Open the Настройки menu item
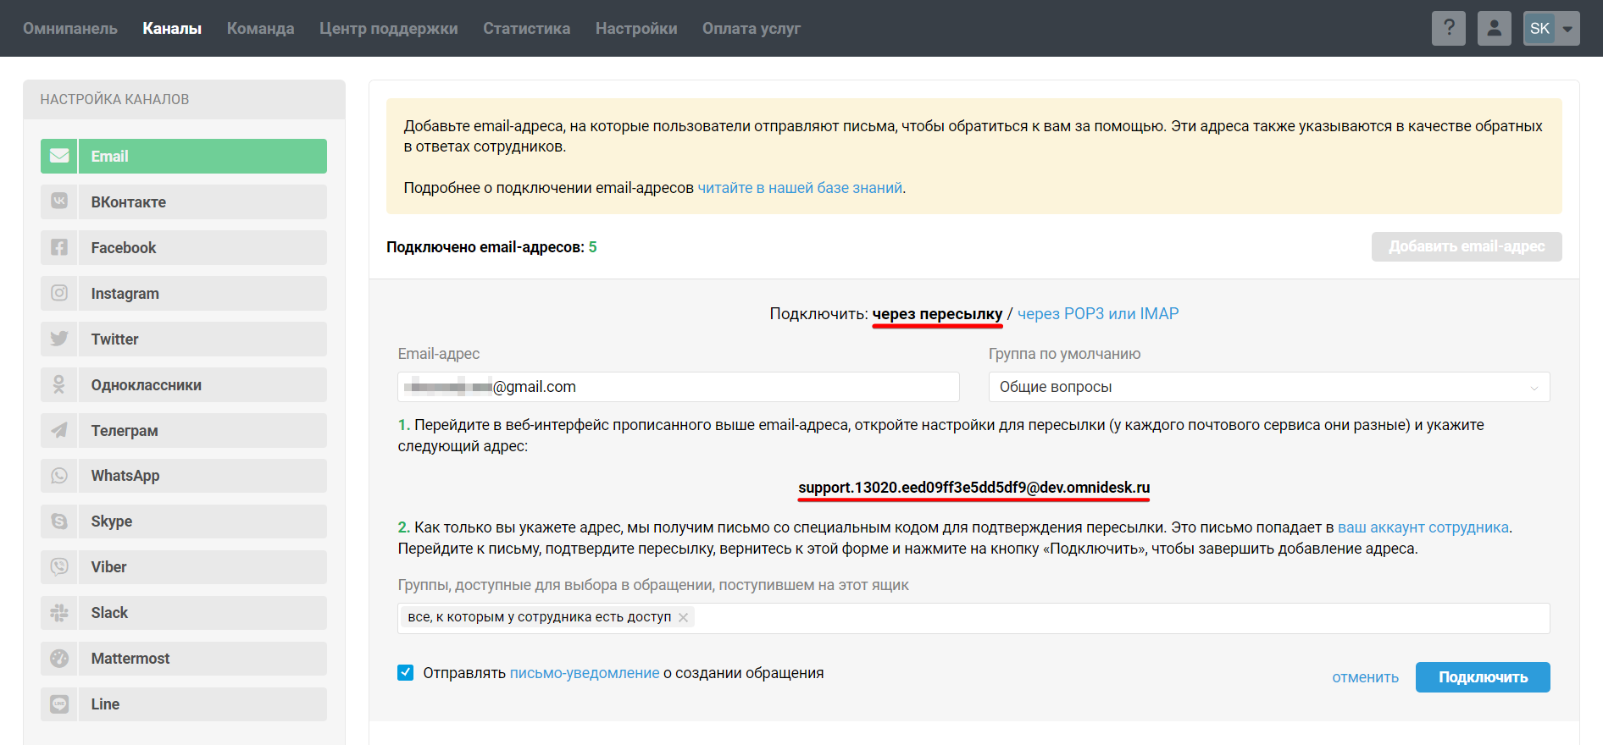 point(635,29)
